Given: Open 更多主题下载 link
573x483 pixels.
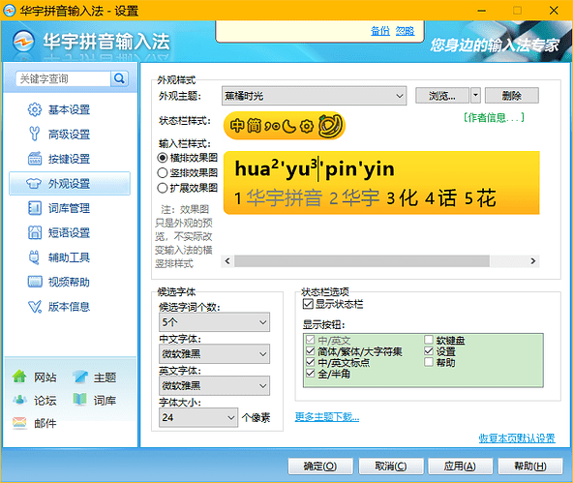Looking at the screenshot, I should coord(327,416).
